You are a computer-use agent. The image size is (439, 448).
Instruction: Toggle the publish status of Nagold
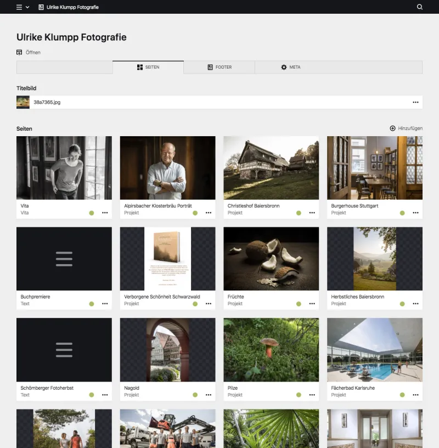pos(196,395)
